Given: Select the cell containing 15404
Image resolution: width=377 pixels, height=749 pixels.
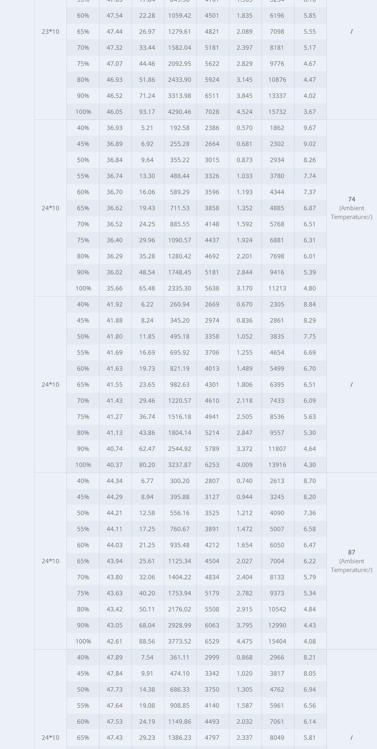Looking at the screenshot, I should [277, 641].
